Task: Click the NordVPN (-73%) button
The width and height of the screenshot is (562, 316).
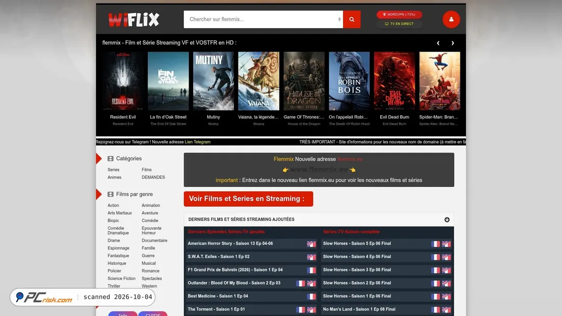Action: 400,15
